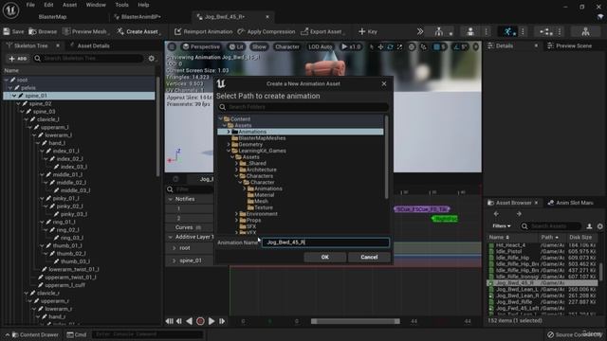Open playback speed x1.0 menu
The height and width of the screenshot is (341, 607).
click(x=351, y=46)
